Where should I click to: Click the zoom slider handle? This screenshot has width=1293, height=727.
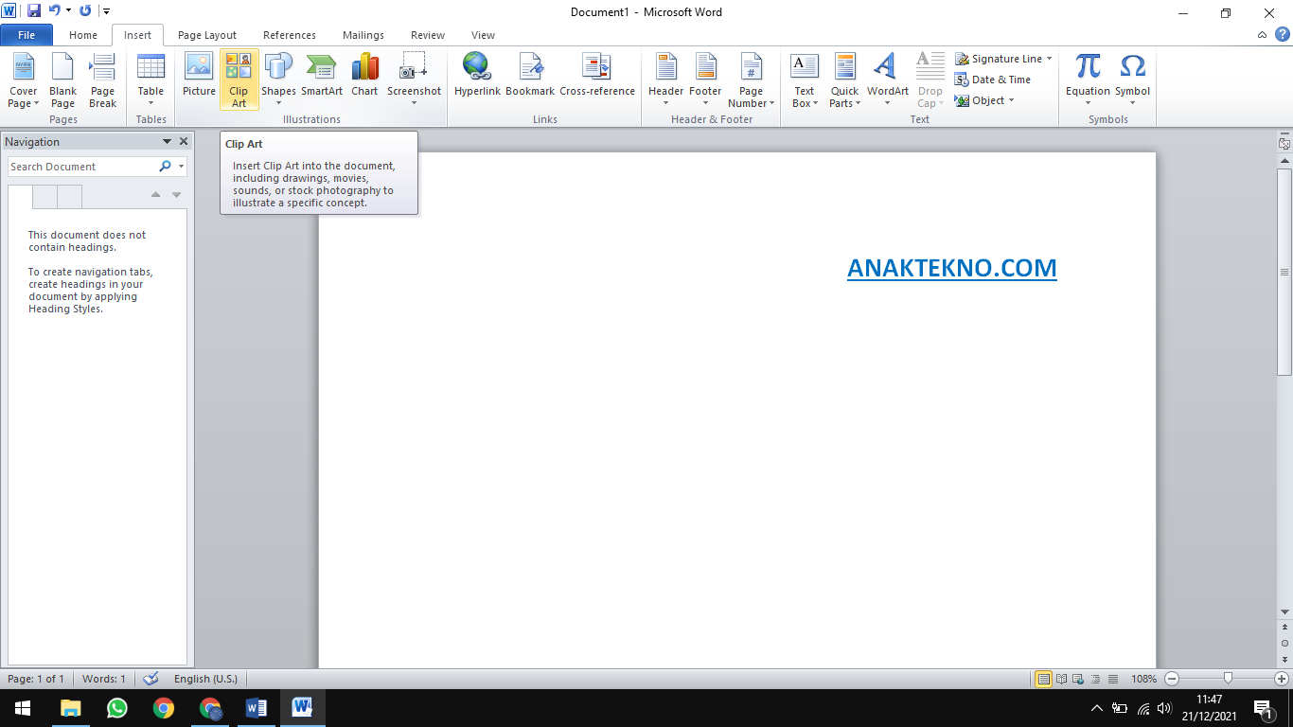coord(1228,679)
